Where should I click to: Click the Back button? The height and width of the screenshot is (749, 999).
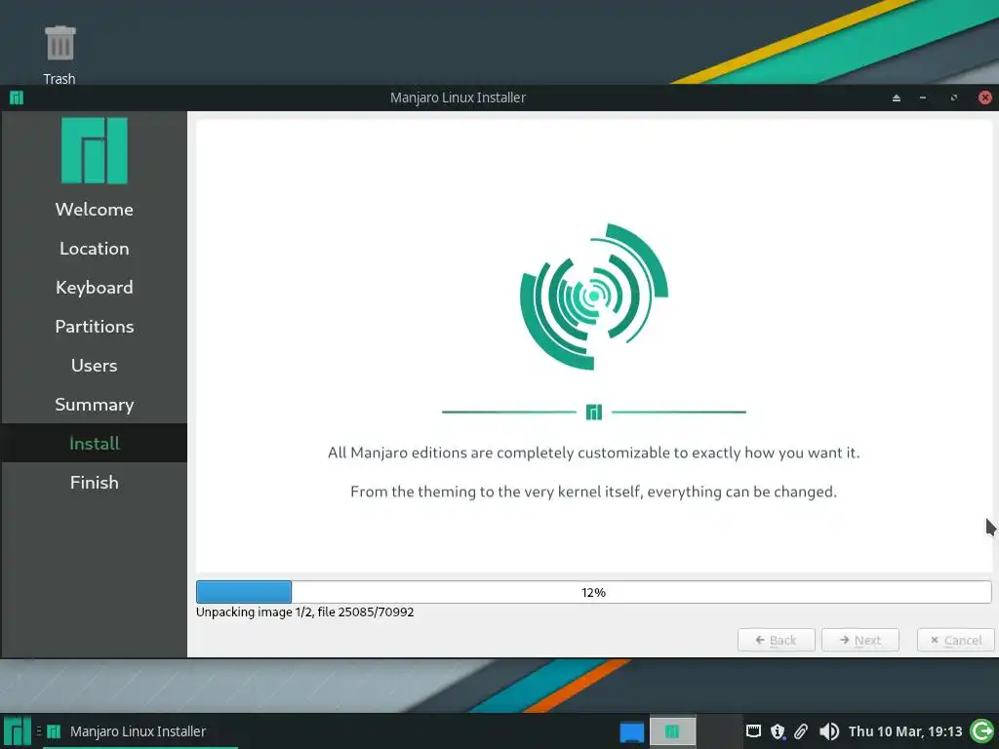pyautogui.click(x=776, y=640)
